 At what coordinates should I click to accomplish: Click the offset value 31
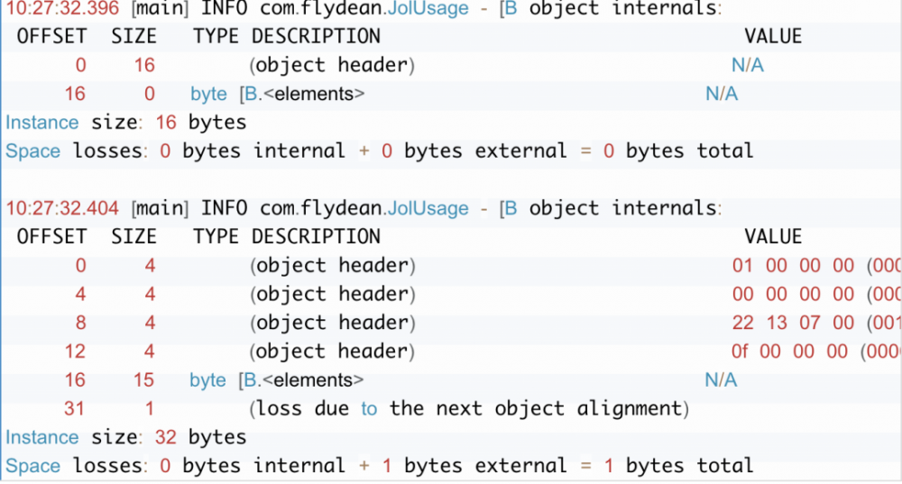pyautogui.click(x=74, y=409)
